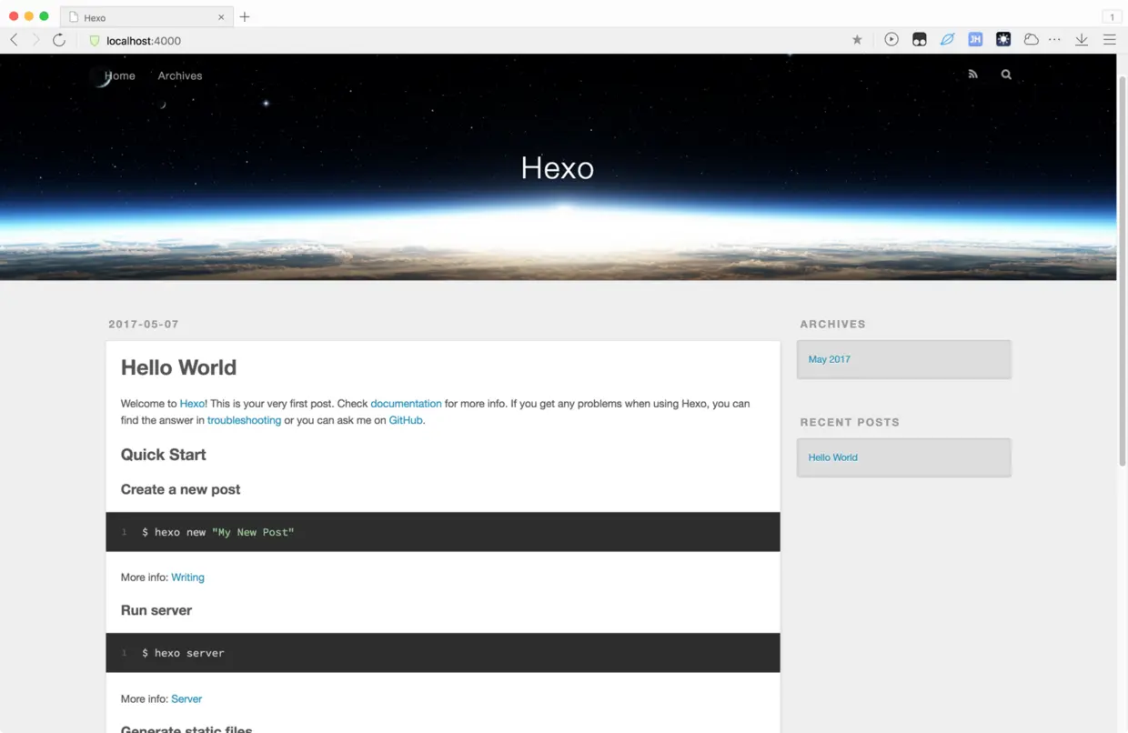Open the 2017-05-07 post date link

tap(144, 324)
